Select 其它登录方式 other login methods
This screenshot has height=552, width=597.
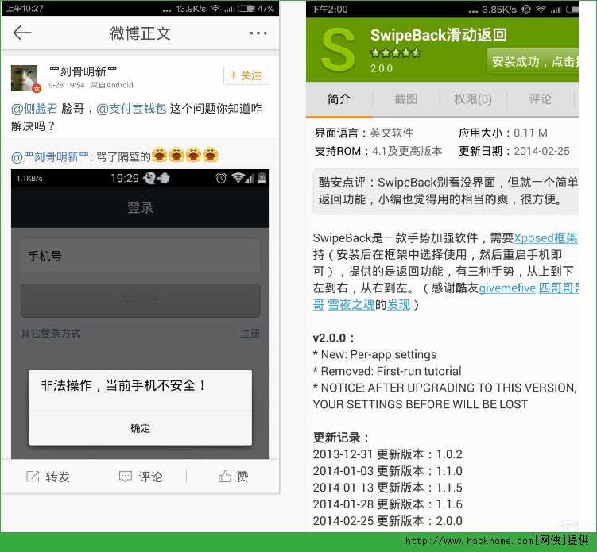pos(51,334)
